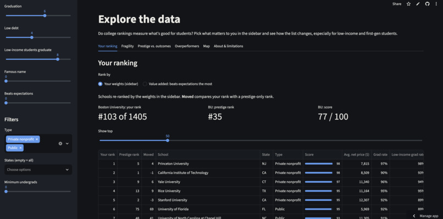
Task: Open the GitHub repository icon
Action: coord(427,4)
